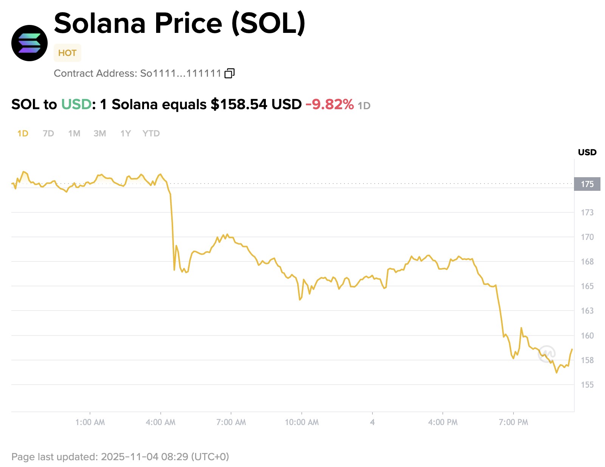Switch chart to the 7D range

pos(48,133)
